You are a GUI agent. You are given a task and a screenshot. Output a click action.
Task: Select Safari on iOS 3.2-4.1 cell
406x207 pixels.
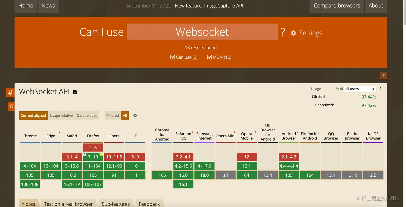[x=183, y=157]
